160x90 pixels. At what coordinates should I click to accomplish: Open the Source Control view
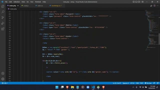tap(3, 17)
